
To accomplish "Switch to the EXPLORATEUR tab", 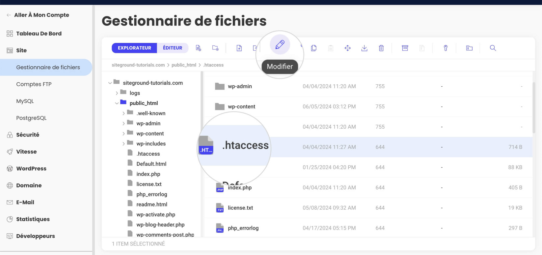I will click(x=134, y=48).
